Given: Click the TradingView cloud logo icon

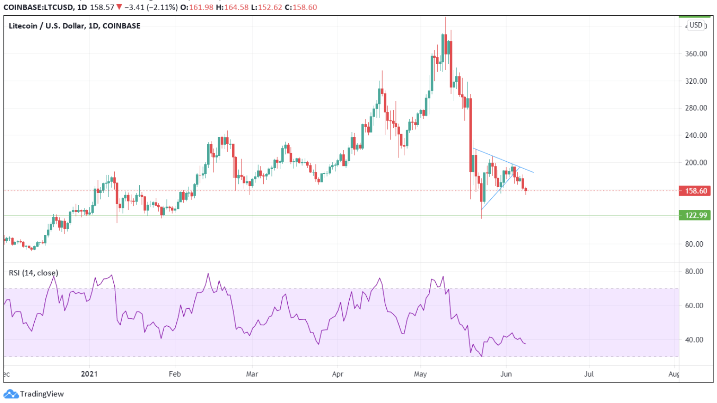Looking at the screenshot, I should pyautogui.click(x=11, y=394).
